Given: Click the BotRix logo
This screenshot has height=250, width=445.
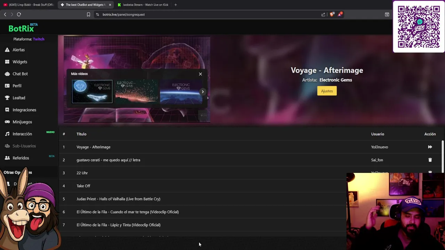Looking at the screenshot, I should pyautogui.click(x=23, y=28).
